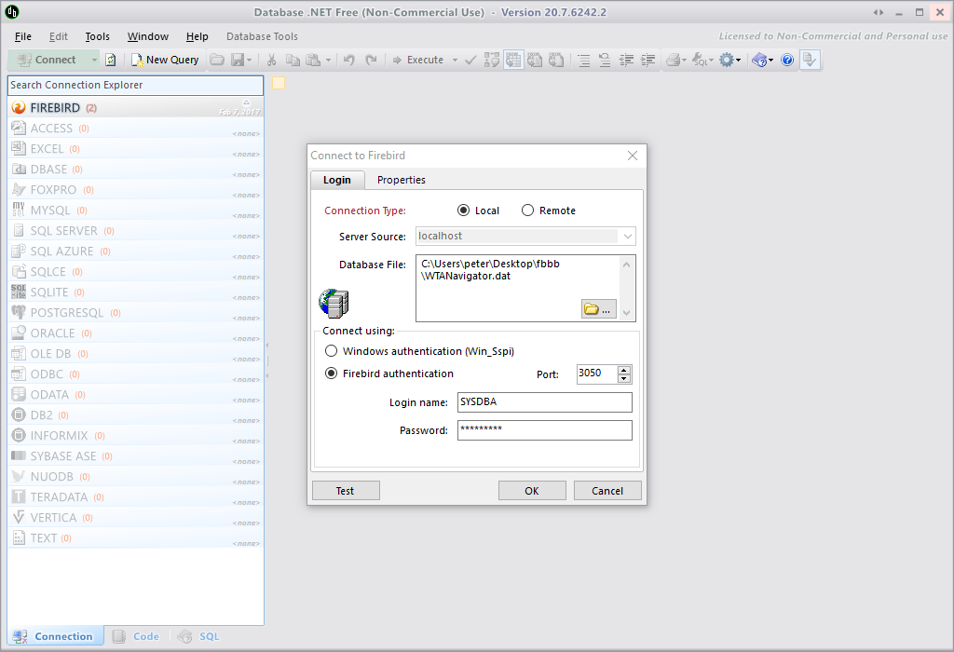Click the MySQL database icon
The height and width of the screenshot is (652, 954).
(19, 210)
